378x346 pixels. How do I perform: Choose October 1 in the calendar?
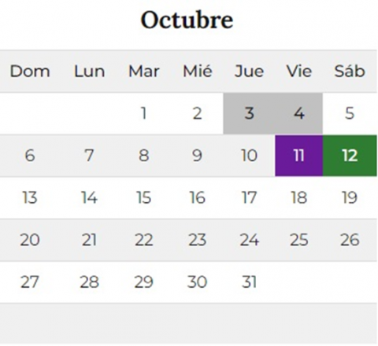click(x=143, y=113)
